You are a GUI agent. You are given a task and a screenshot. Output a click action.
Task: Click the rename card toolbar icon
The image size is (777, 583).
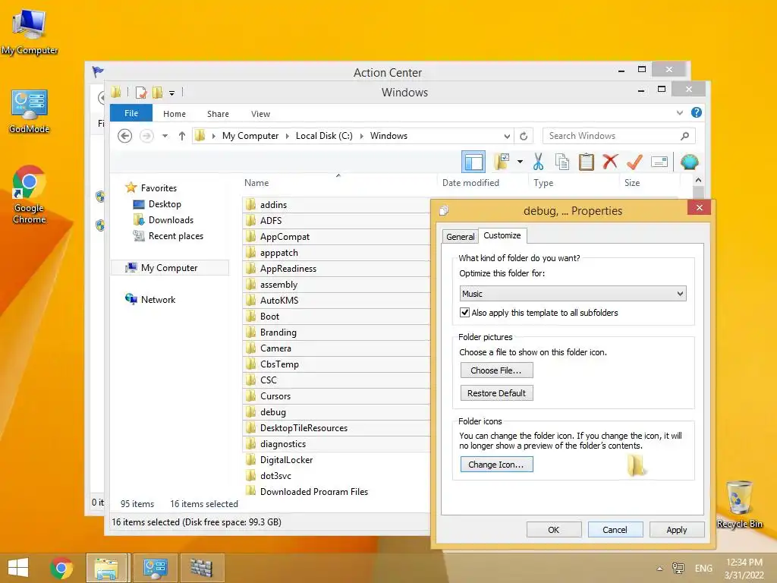tap(659, 162)
